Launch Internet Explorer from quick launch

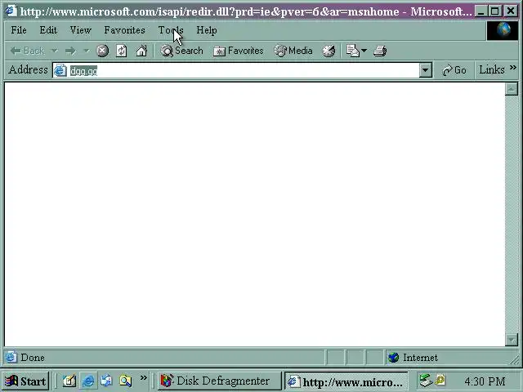(x=88, y=381)
